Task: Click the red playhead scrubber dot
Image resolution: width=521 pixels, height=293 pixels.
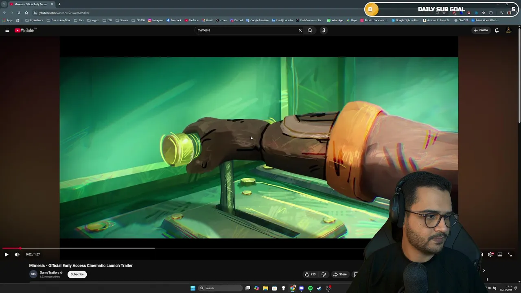Action: [20, 248]
